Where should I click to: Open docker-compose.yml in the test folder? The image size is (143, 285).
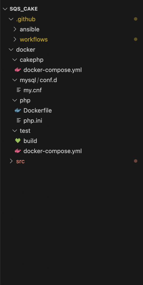click(52, 151)
